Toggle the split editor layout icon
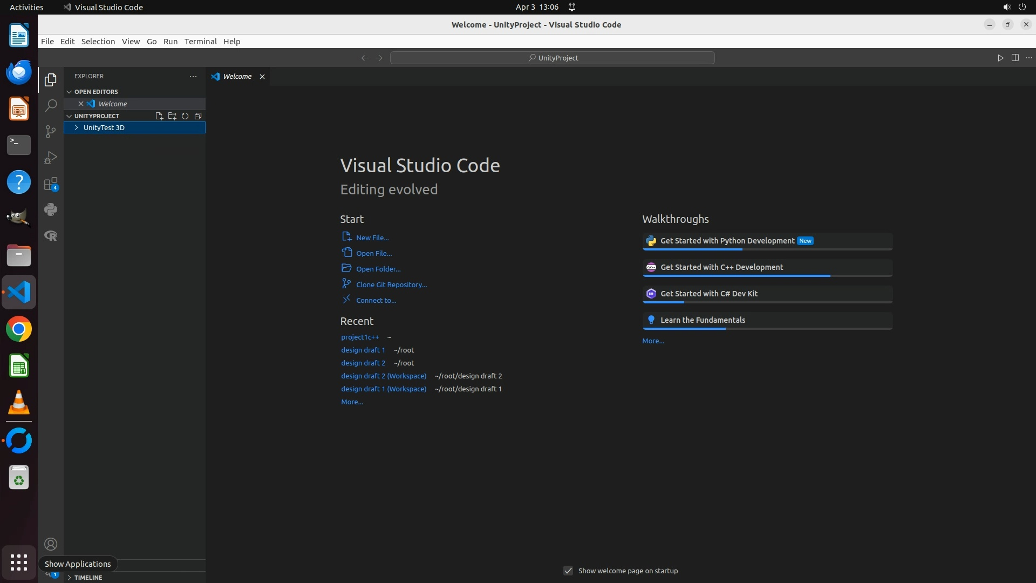Viewport: 1036px width, 583px height. [1015, 58]
